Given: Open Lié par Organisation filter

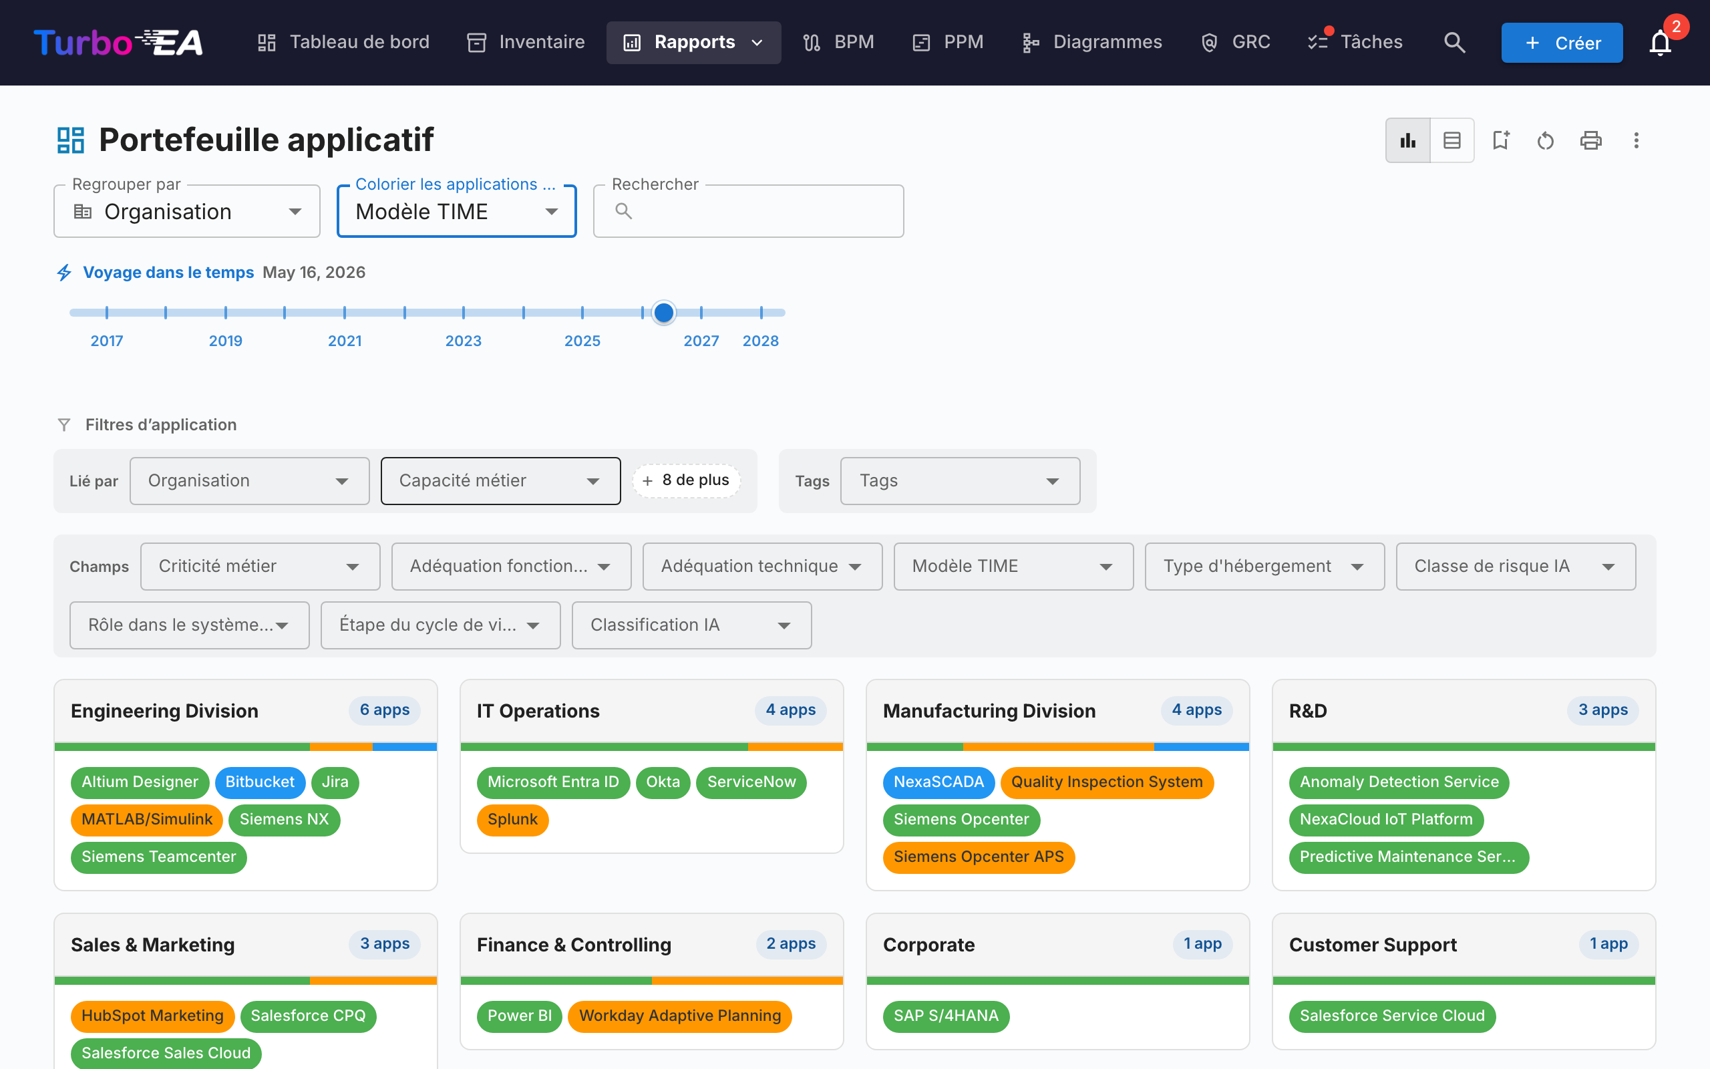Looking at the screenshot, I should tap(249, 481).
